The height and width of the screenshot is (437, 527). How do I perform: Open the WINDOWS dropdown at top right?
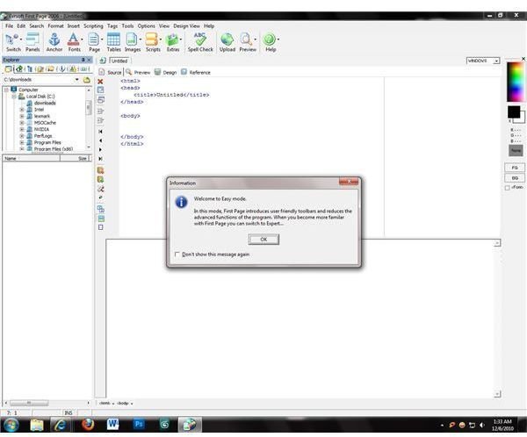tap(496, 61)
